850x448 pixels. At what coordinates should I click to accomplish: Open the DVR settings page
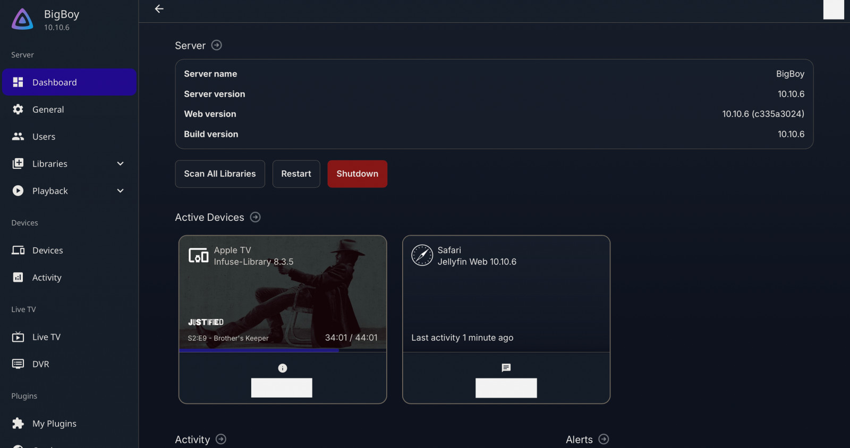pyautogui.click(x=40, y=364)
